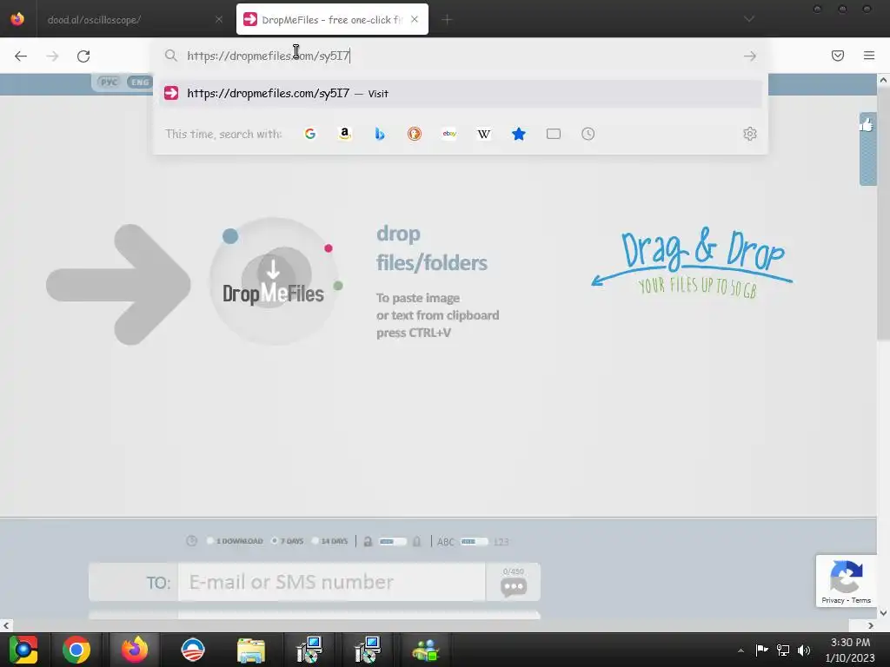The width and height of the screenshot is (890, 667).
Task: Open search settings gear icon
Action: tap(750, 134)
